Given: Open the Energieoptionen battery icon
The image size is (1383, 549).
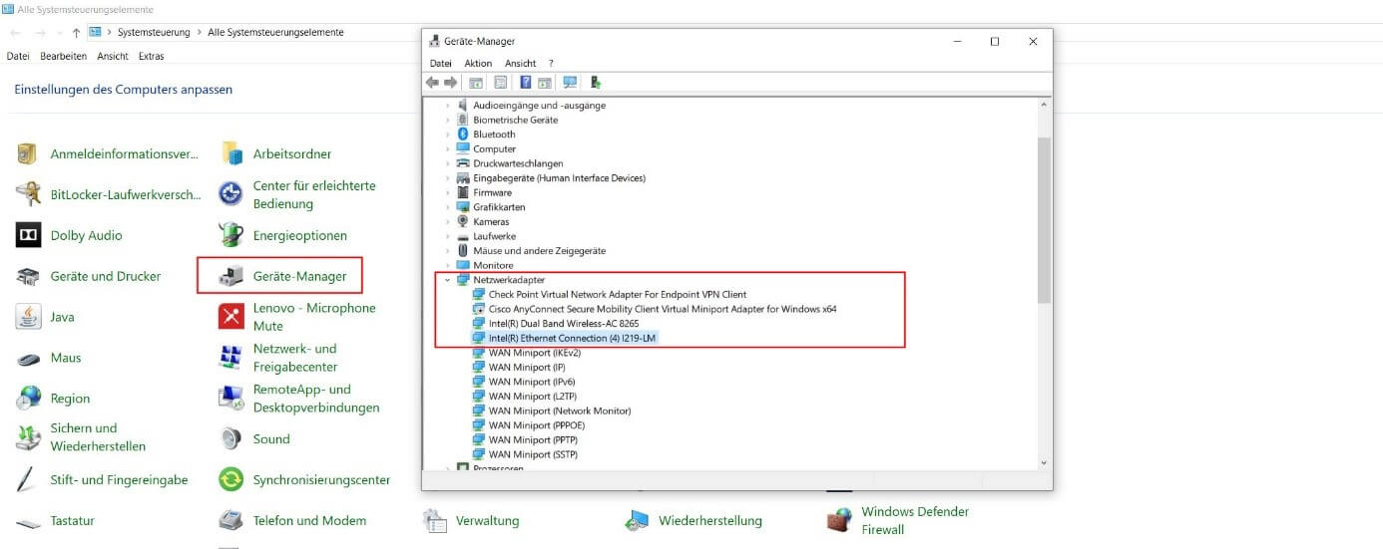Looking at the screenshot, I should pos(231,235).
